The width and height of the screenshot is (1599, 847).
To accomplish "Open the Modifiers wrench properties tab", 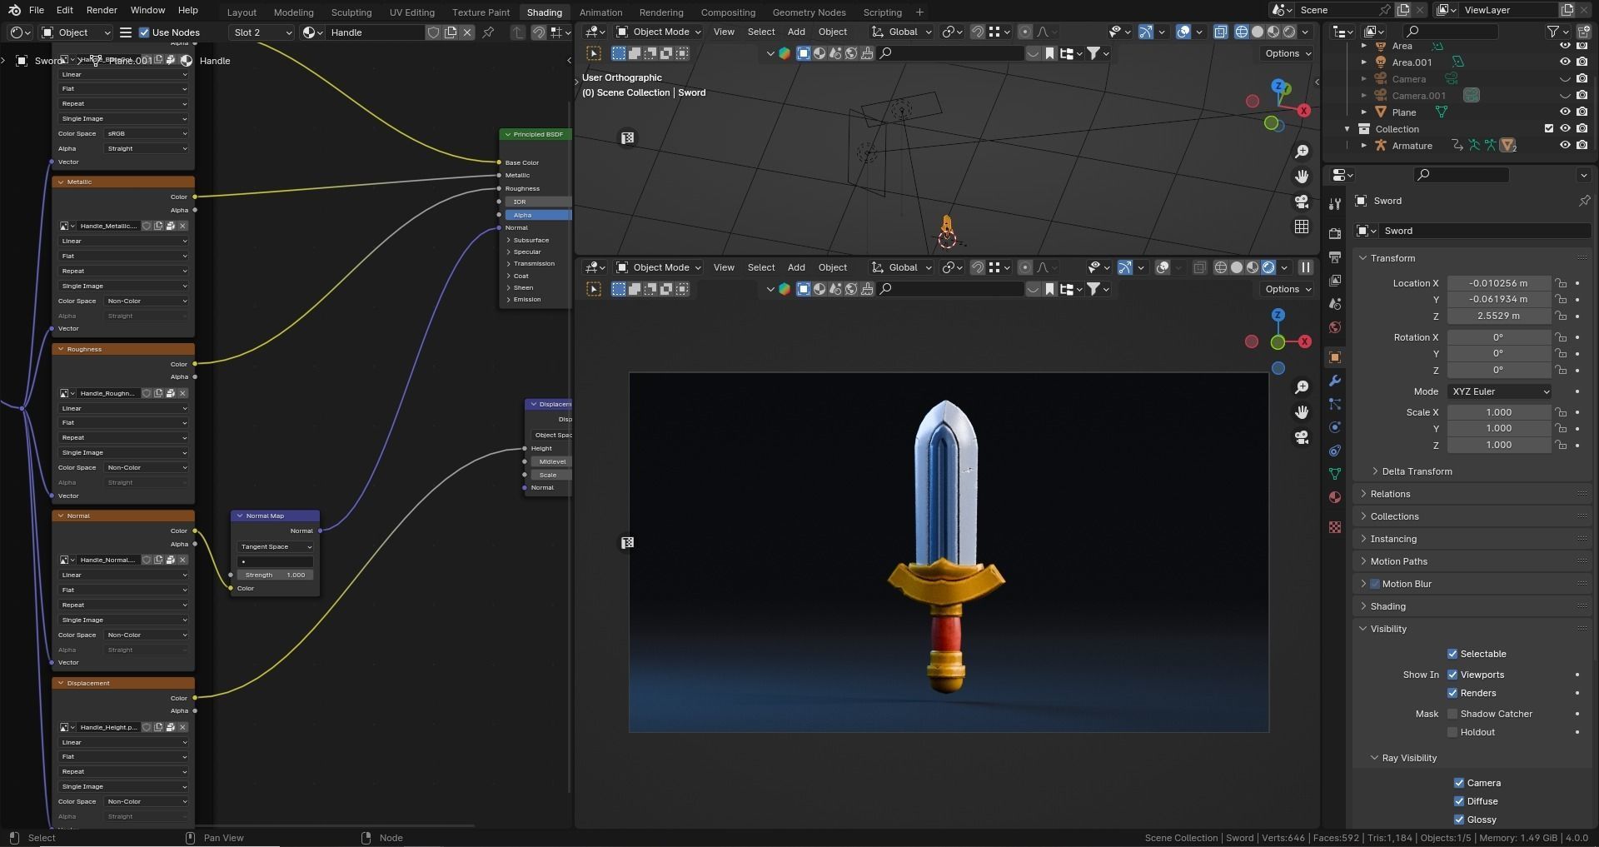I will tap(1335, 381).
